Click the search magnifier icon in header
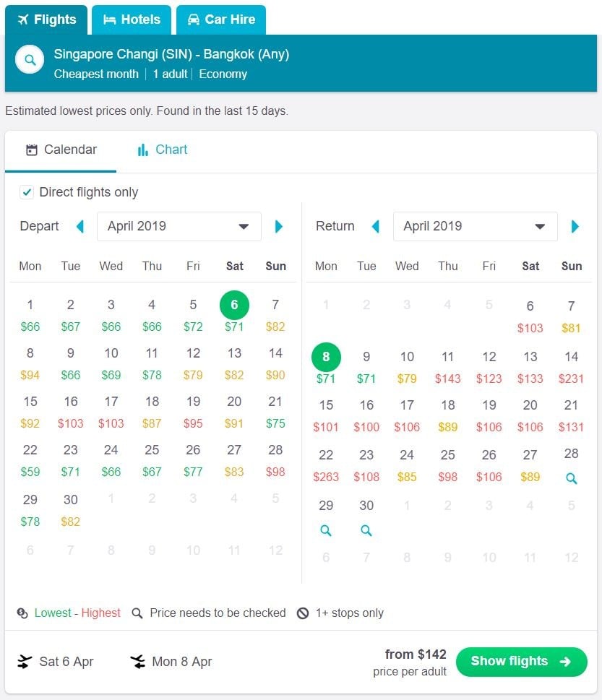 coord(30,61)
